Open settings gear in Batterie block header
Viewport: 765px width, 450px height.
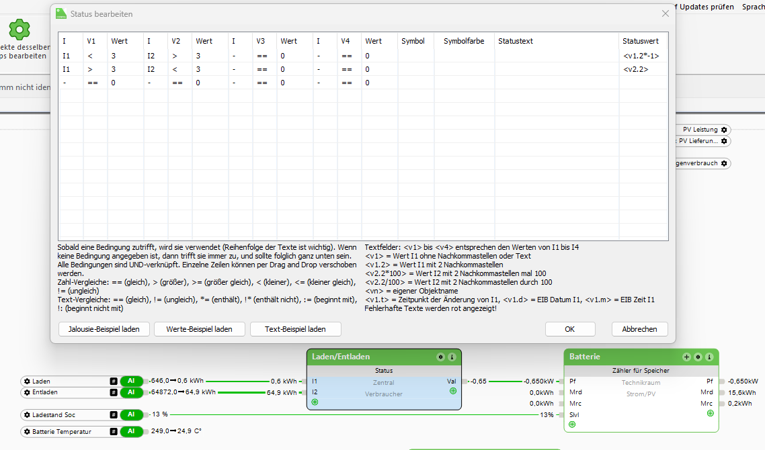[x=698, y=357]
